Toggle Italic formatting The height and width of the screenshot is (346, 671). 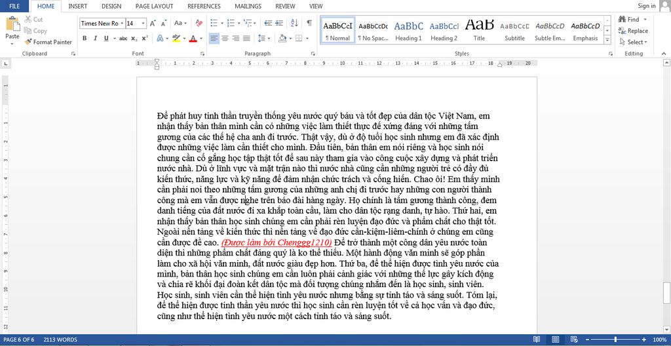[x=95, y=38]
